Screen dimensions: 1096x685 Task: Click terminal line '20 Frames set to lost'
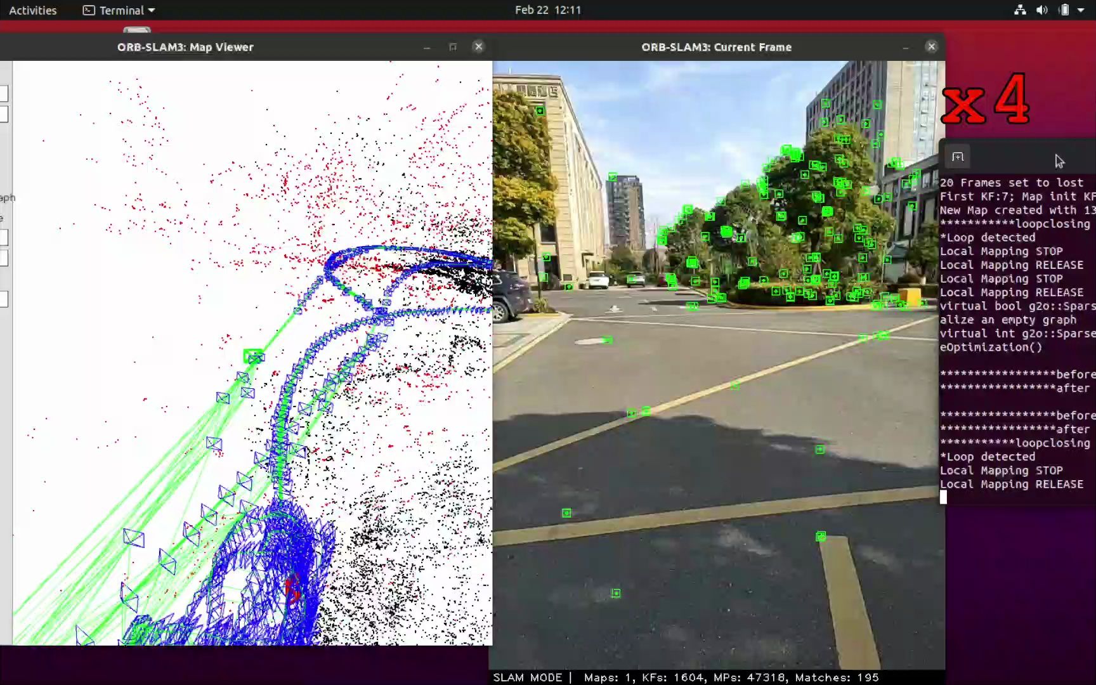pos(1012,183)
